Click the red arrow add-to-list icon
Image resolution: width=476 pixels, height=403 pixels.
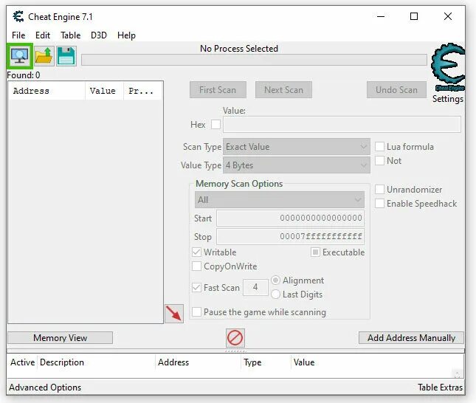pos(174,314)
